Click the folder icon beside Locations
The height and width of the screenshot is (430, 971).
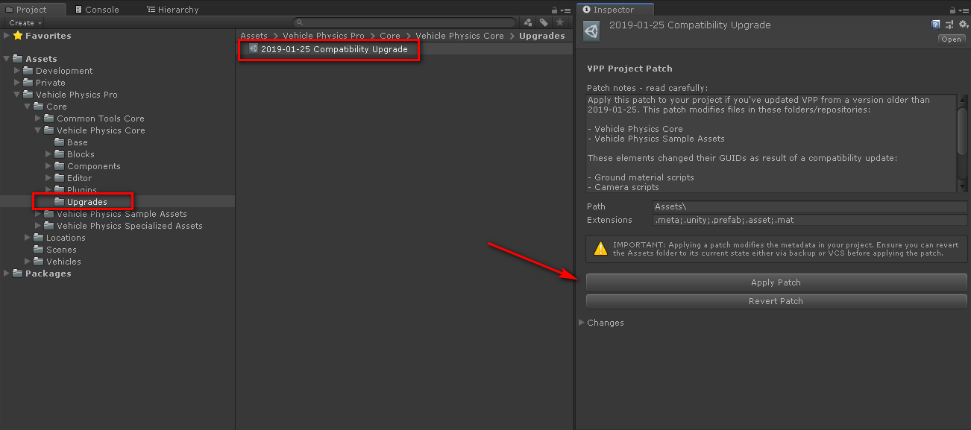38,238
